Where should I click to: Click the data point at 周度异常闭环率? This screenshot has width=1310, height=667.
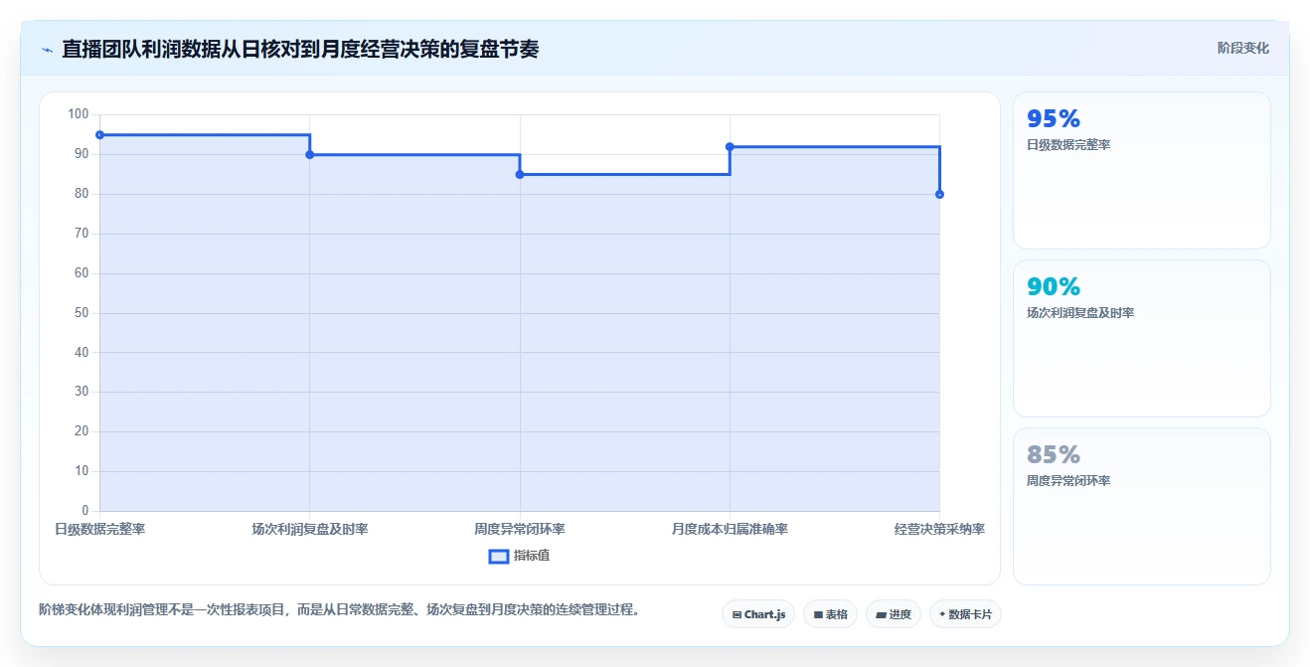point(520,175)
